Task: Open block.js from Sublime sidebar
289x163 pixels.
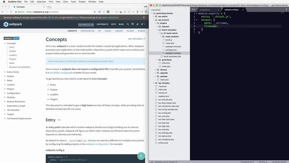Action: [x=168, y=40]
